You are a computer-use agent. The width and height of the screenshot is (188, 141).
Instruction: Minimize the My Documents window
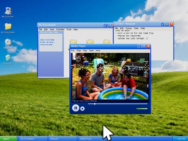(x=105, y=25)
